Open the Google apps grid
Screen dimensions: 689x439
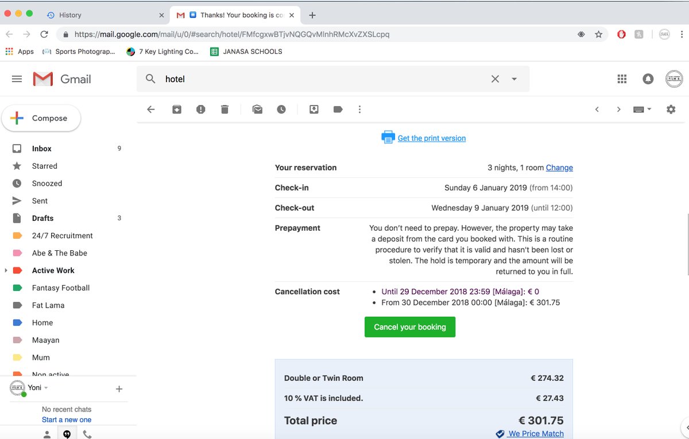pyautogui.click(x=622, y=79)
